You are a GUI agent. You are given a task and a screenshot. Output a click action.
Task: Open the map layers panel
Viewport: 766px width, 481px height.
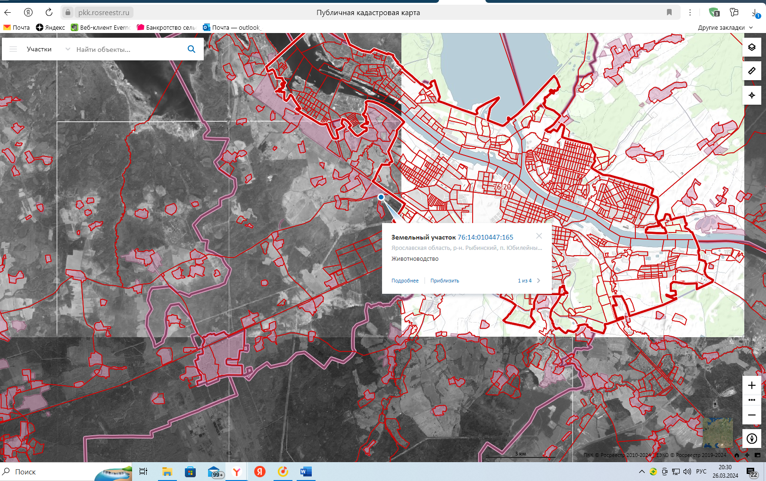(752, 47)
